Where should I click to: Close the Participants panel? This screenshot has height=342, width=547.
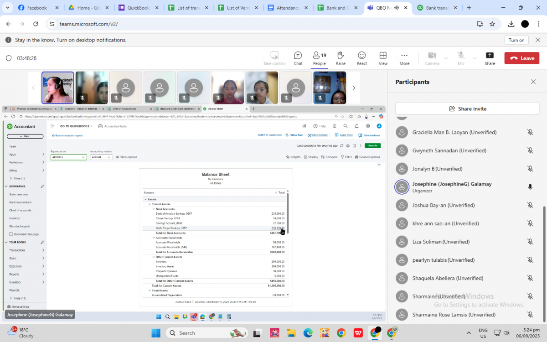(x=533, y=82)
